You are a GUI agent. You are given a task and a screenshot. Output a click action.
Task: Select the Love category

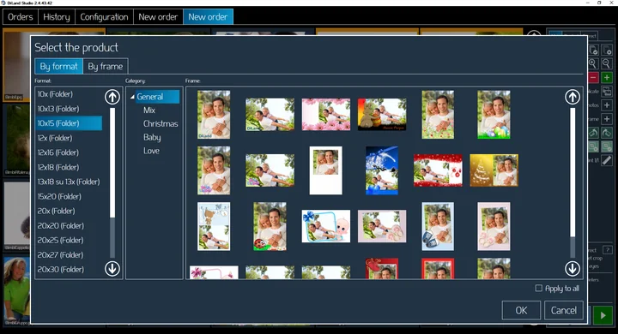pos(151,151)
